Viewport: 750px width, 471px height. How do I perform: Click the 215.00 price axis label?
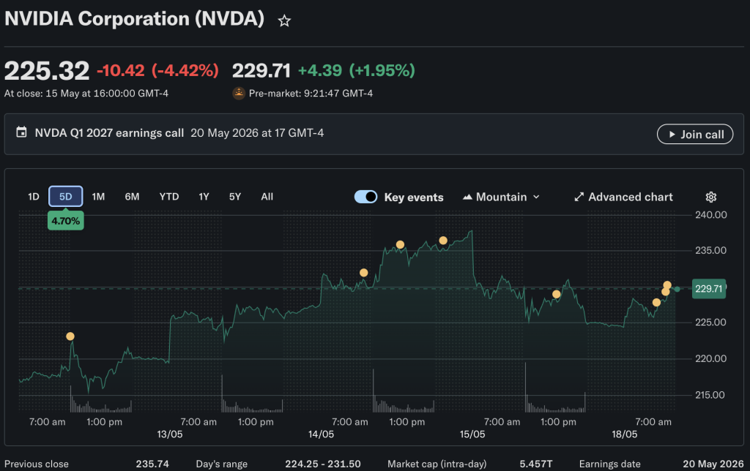[710, 395]
